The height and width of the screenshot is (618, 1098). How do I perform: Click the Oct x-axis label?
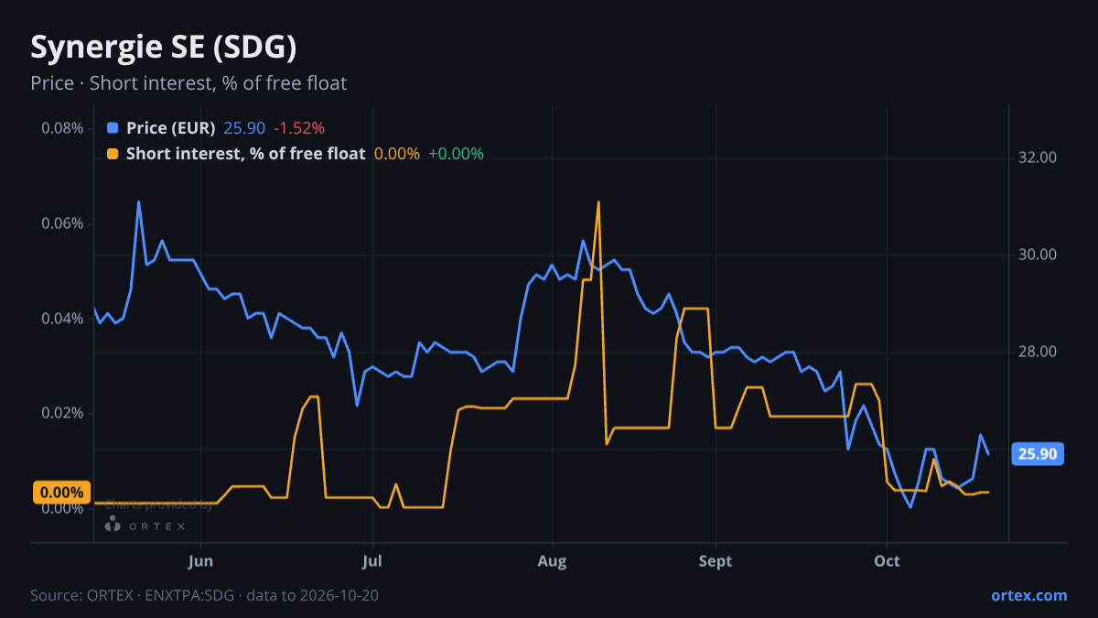pos(887,561)
